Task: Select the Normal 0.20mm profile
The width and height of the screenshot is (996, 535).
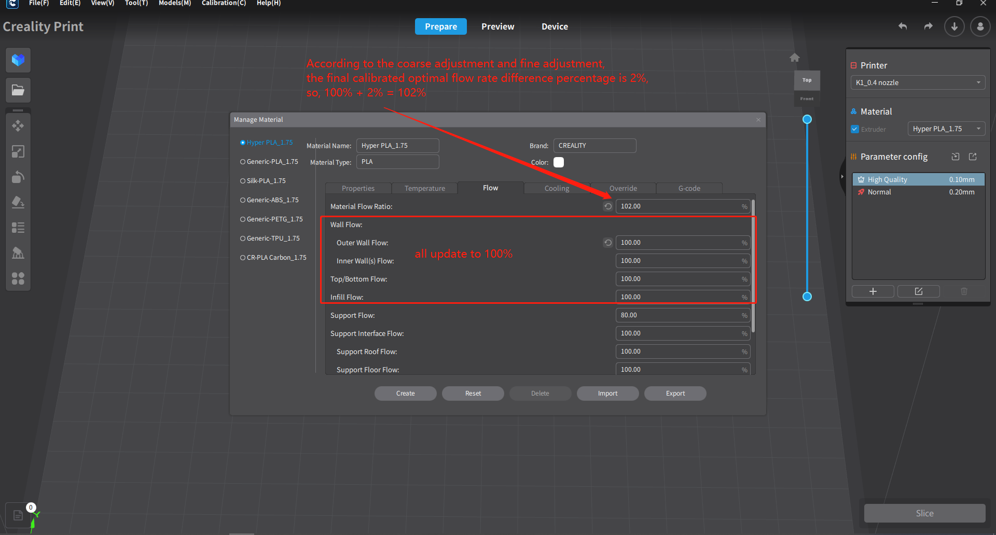Action: click(918, 192)
